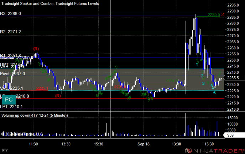
Task: Click the tallest white volume bar
Action: tap(186, 125)
